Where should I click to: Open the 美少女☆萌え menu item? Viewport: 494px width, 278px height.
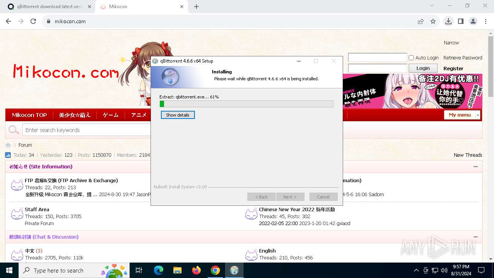click(74, 115)
